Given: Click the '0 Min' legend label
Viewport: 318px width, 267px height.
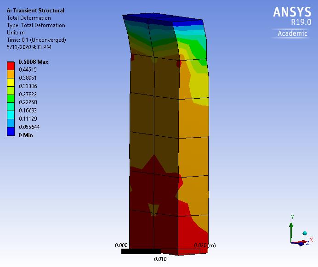Looking at the screenshot, I should (26, 135).
